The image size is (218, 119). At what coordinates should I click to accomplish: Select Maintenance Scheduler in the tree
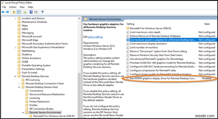pos(34,22)
